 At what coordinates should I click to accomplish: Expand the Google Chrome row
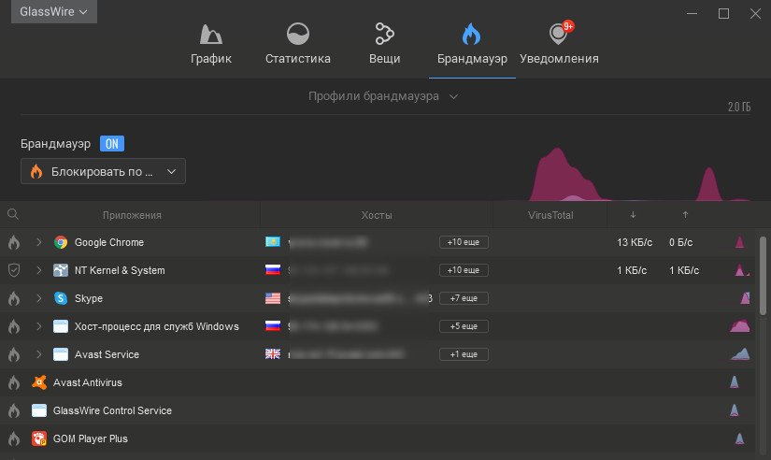click(x=39, y=242)
